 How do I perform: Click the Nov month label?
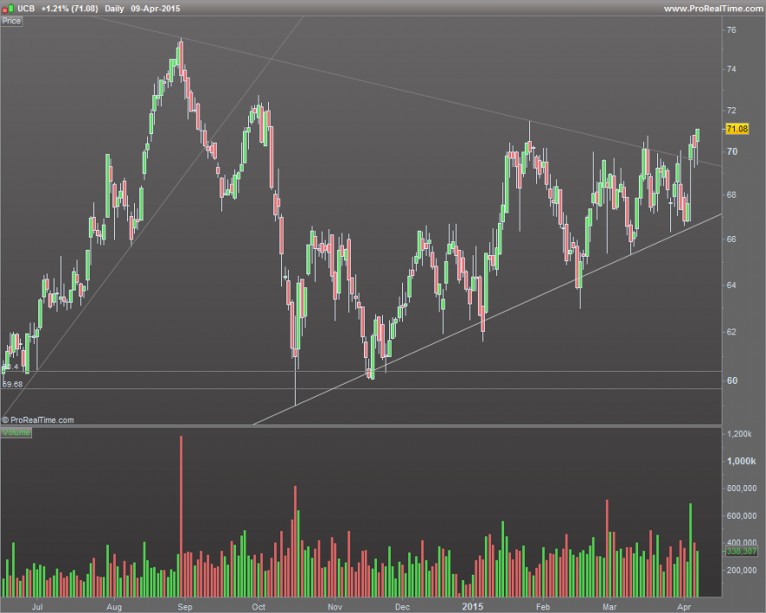pos(334,607)
